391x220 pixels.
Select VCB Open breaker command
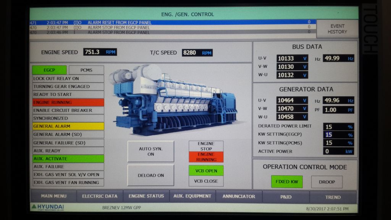click(x=206, y=171)
